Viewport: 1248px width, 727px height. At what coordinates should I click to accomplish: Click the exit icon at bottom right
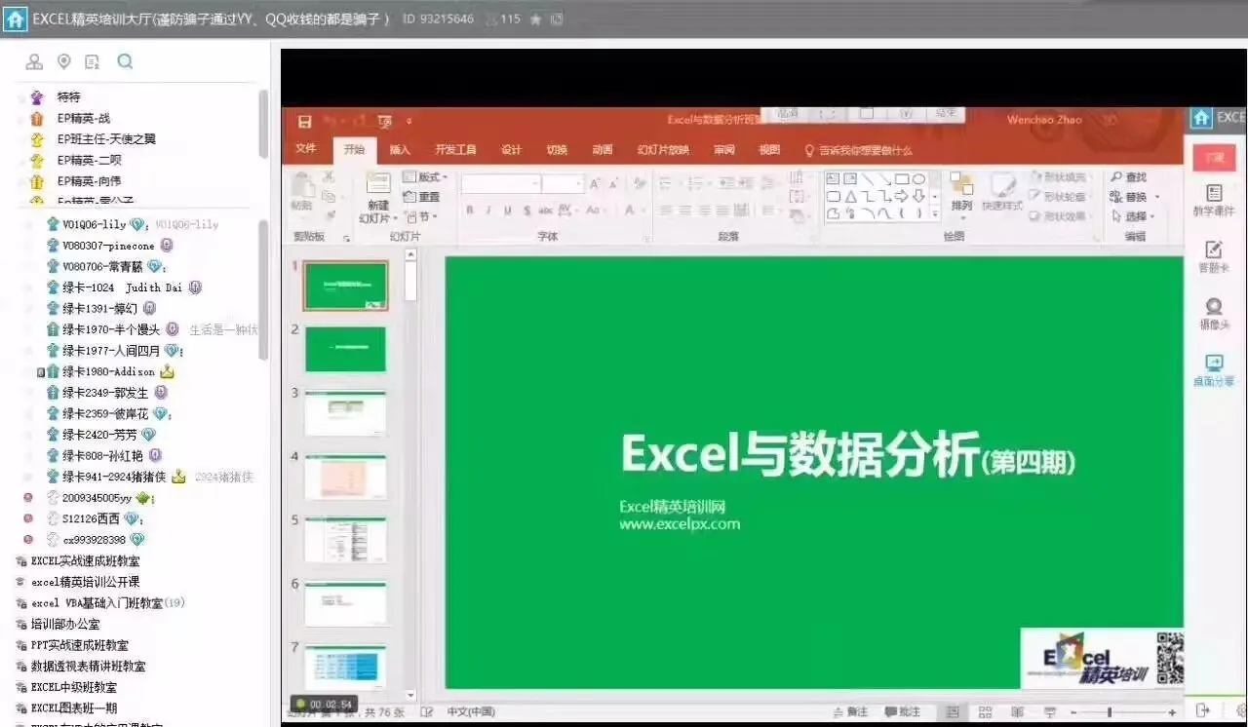click(x=1203, y=710)
